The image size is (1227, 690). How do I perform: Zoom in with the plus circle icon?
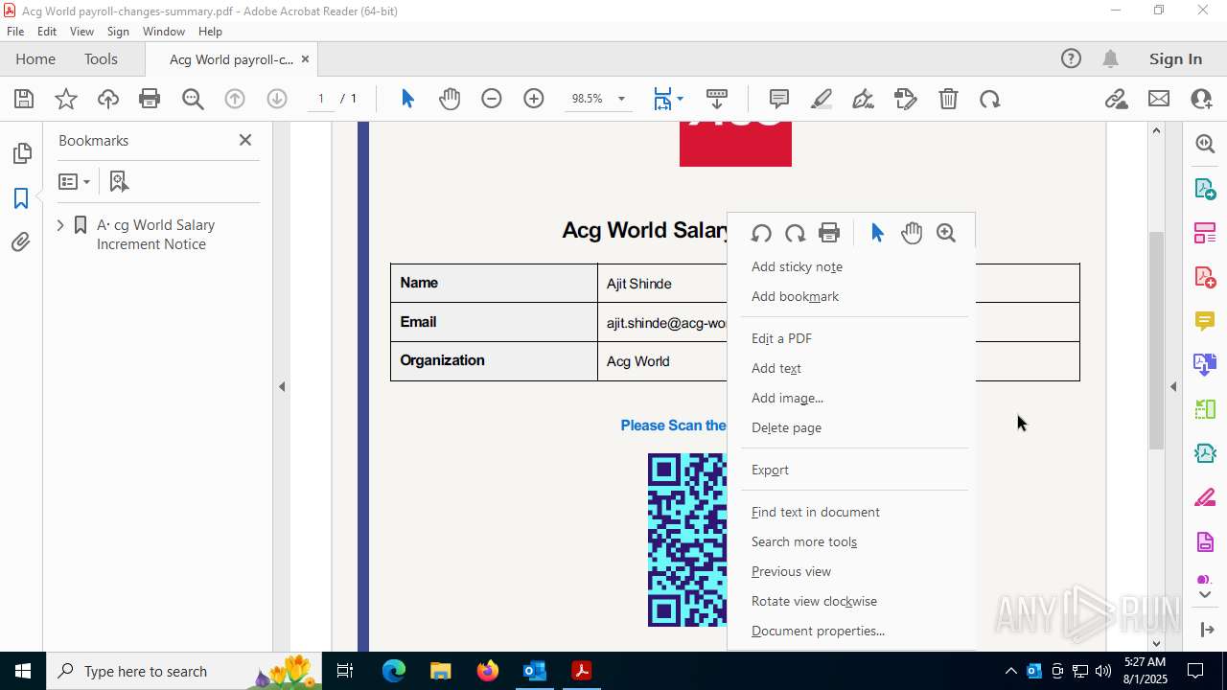coord(534,99)
